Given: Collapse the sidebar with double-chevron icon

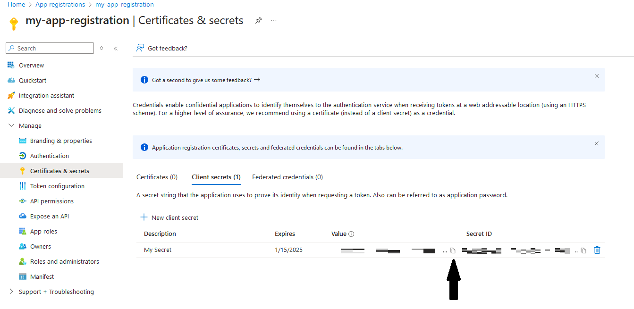Looking at the screenshot, I should tap(116, 48).
